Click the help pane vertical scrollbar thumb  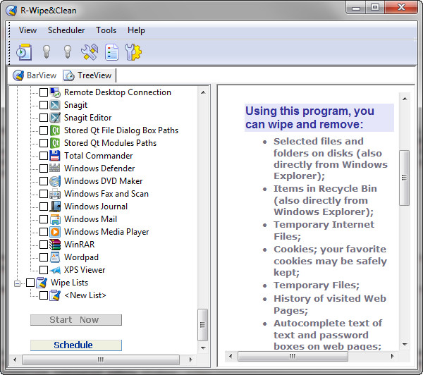tap(404, 178)
